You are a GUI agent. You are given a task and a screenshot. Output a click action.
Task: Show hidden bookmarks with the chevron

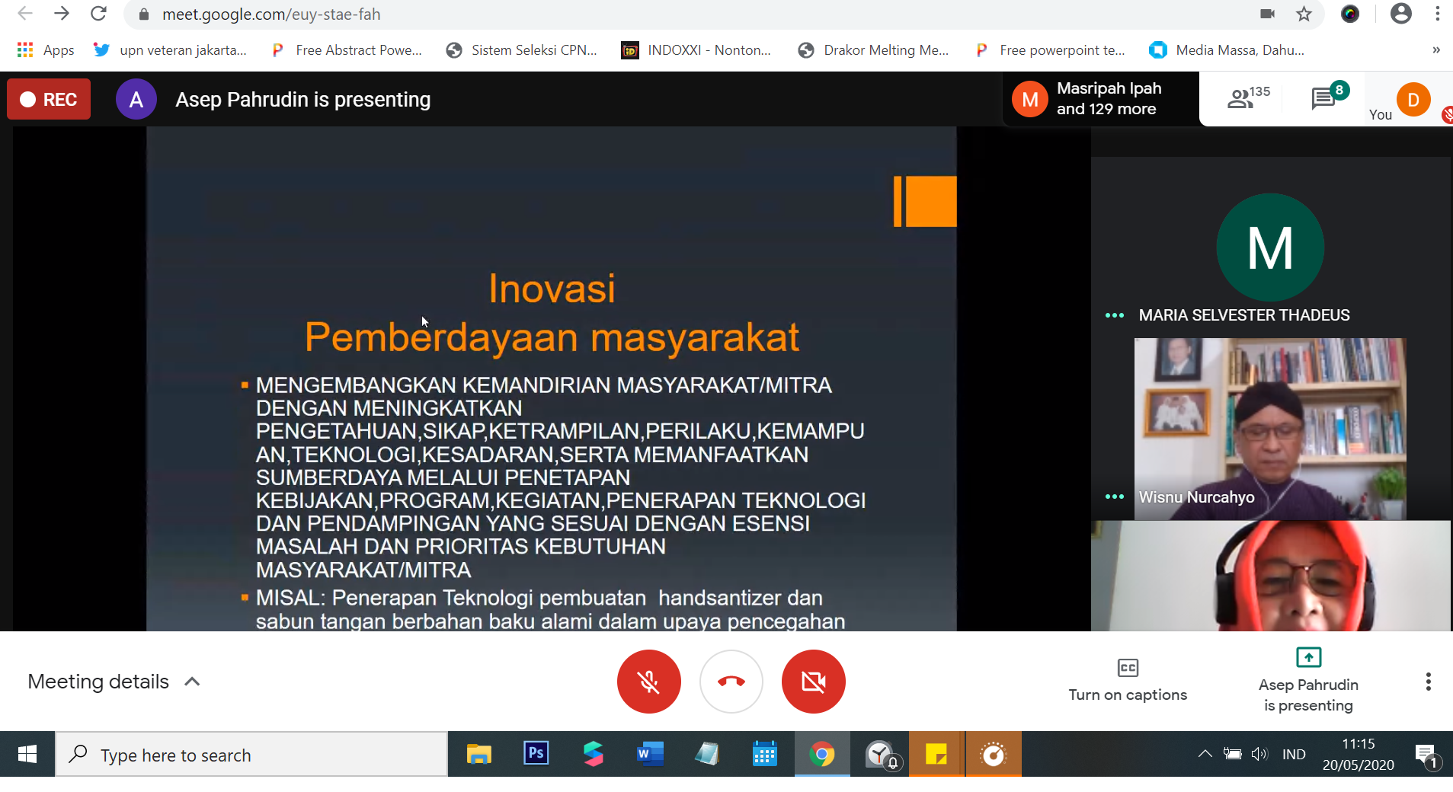pos(1435,50)
